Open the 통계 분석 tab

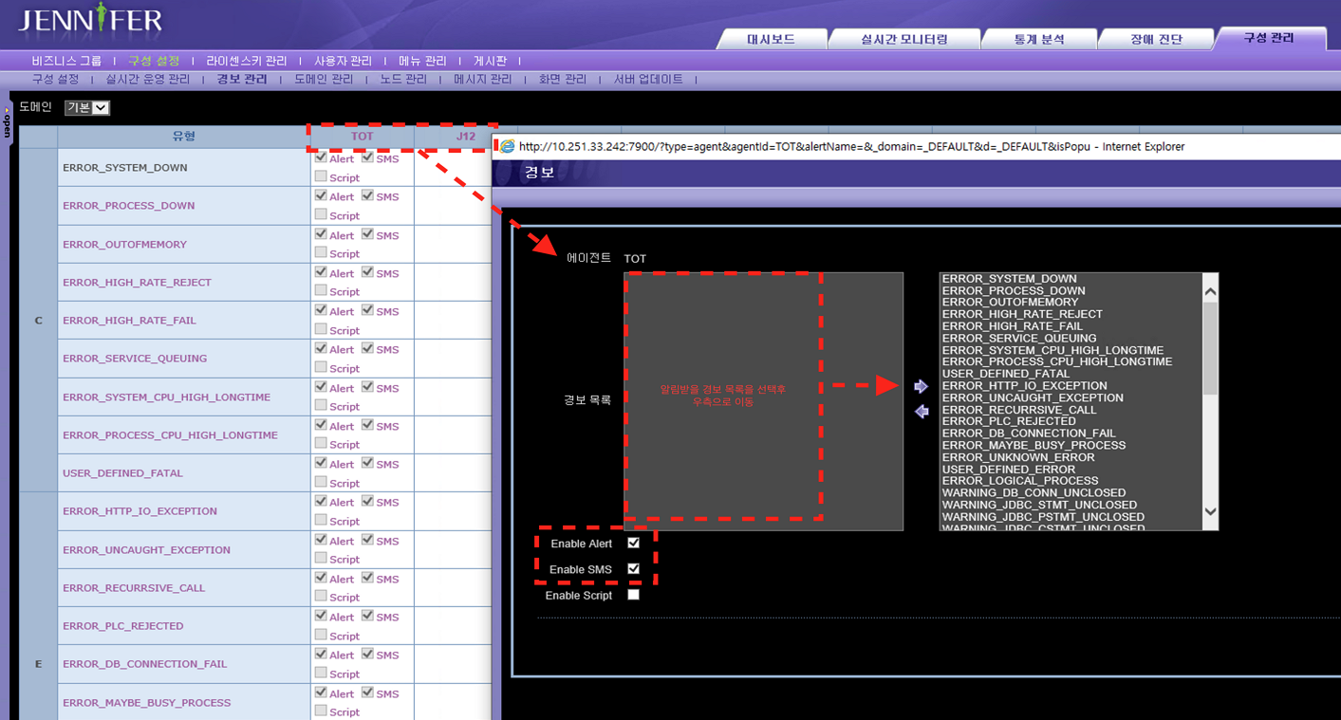(x=1038, y=40)
